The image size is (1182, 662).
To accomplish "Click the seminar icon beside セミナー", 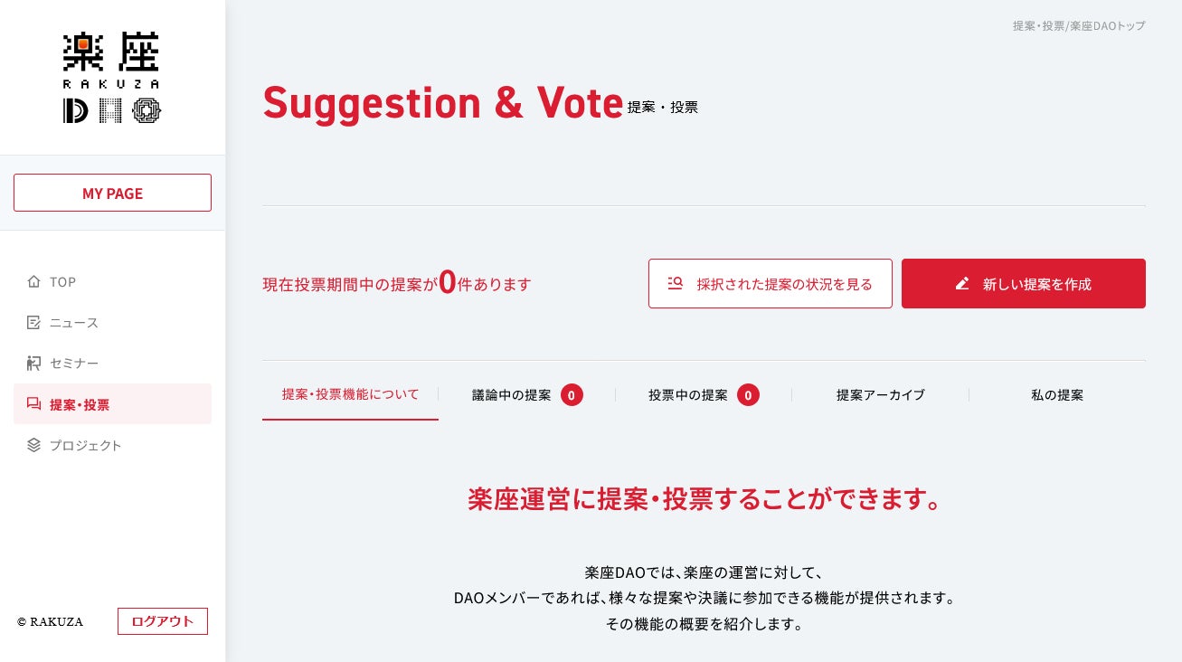I will (34, 364).
